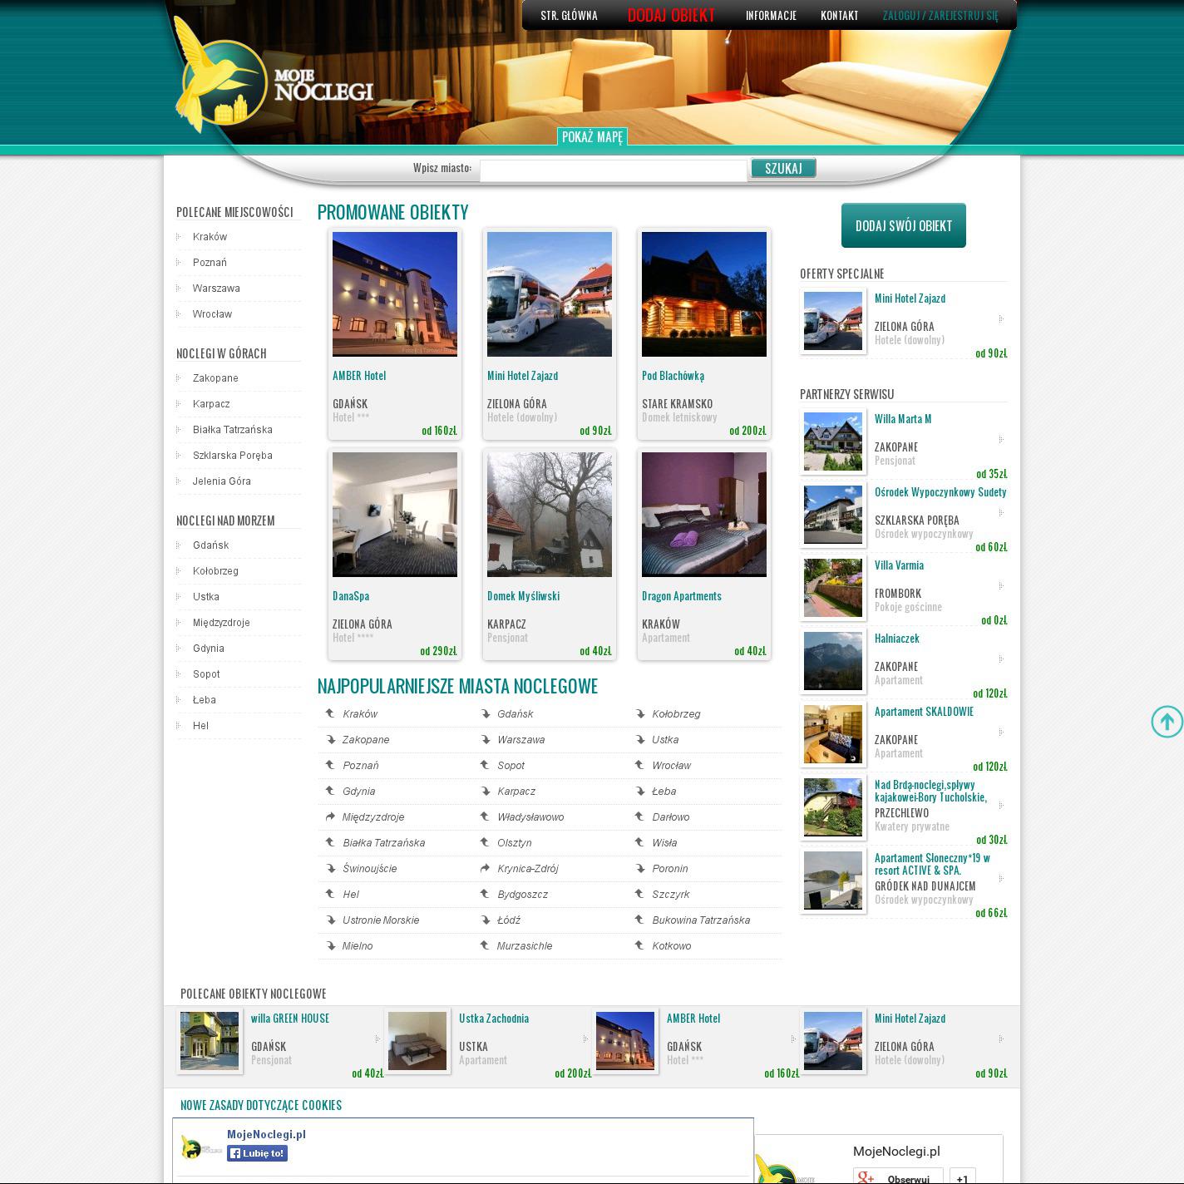1184x1184 pixels.
Task: Click the Sopot link in the sidebar
Action: pos(206,674)
